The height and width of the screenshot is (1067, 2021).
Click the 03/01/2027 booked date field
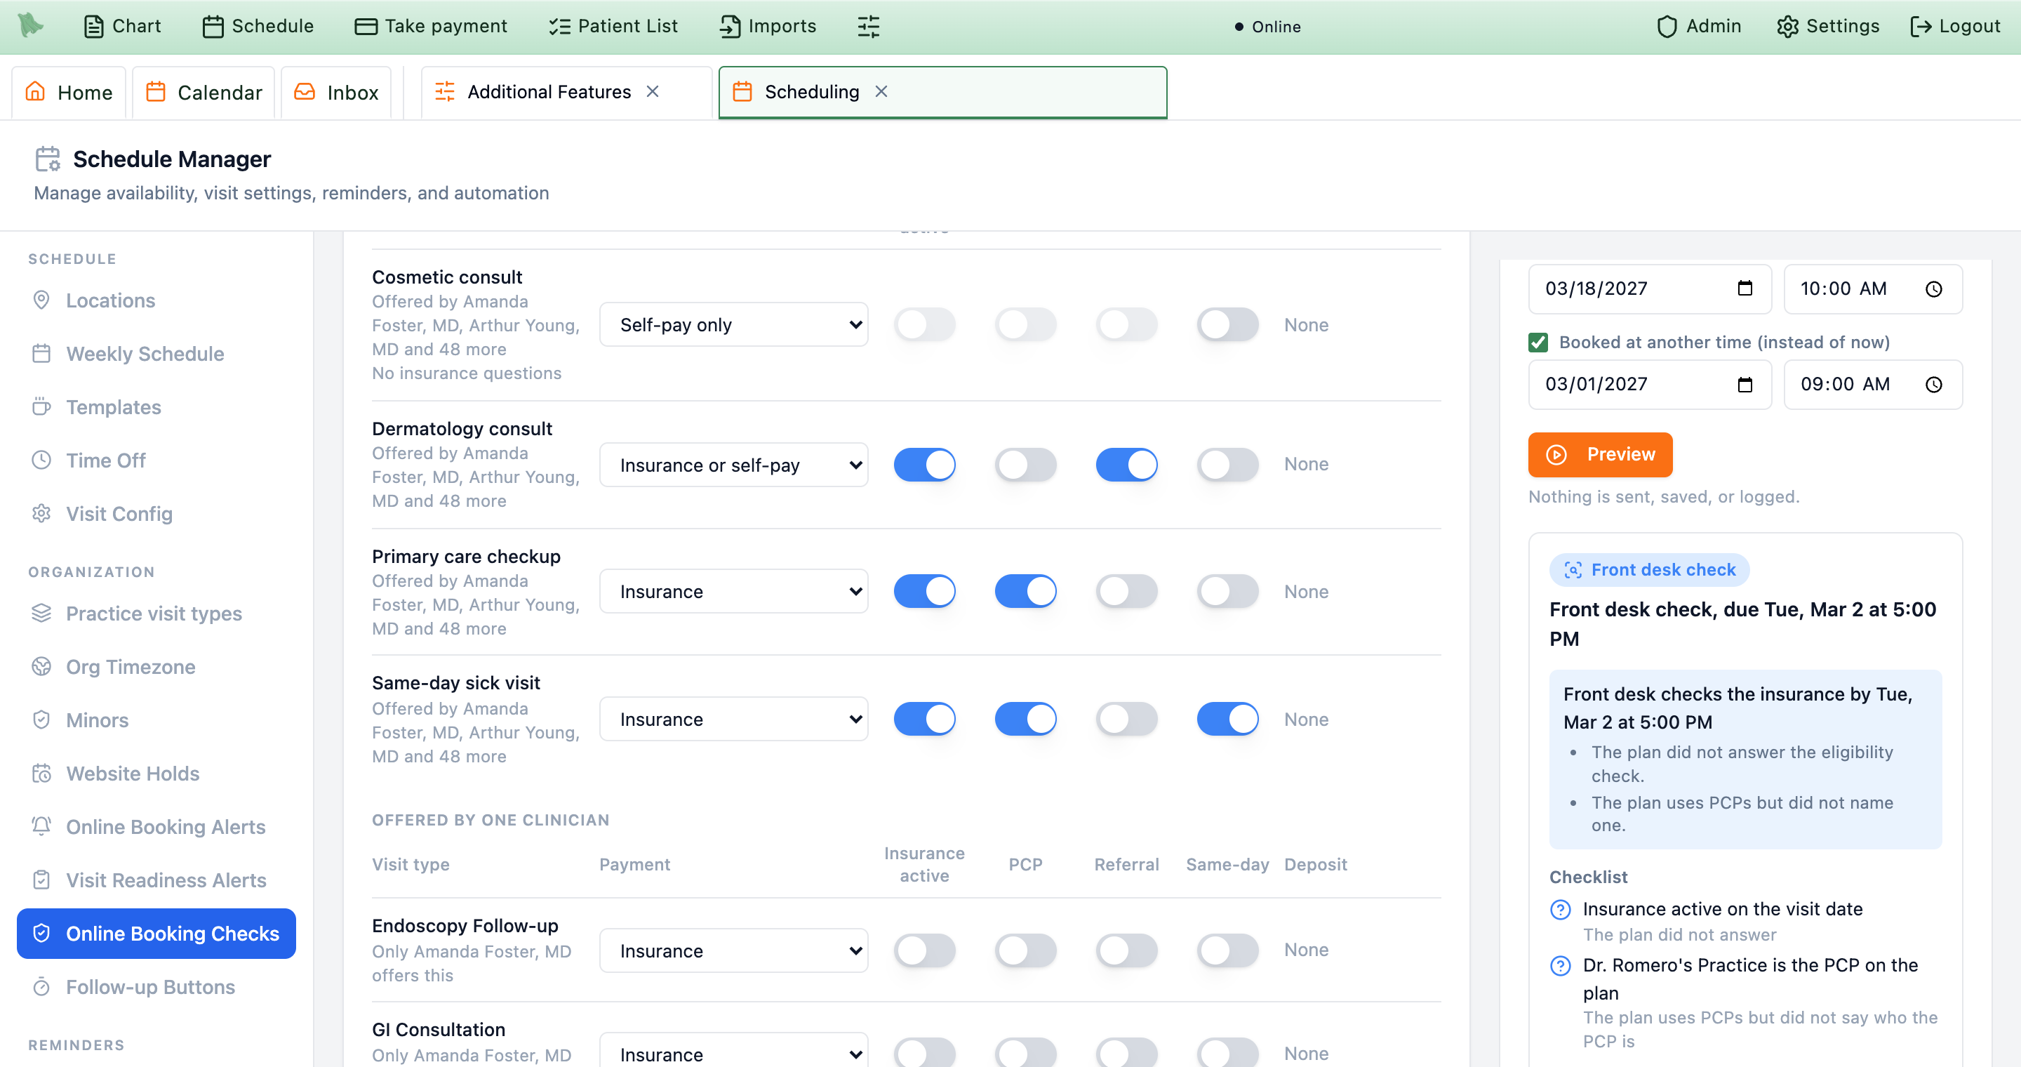(1649, 385)
